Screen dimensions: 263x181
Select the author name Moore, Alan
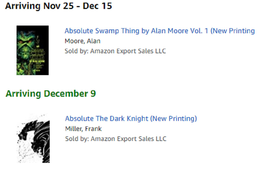pyautogui.click(x=82, y=41)
